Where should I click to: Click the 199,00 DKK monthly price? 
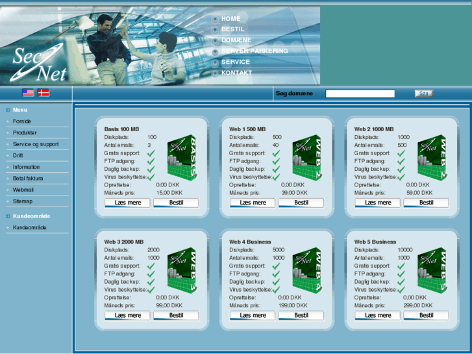click(x=293, y=305)
